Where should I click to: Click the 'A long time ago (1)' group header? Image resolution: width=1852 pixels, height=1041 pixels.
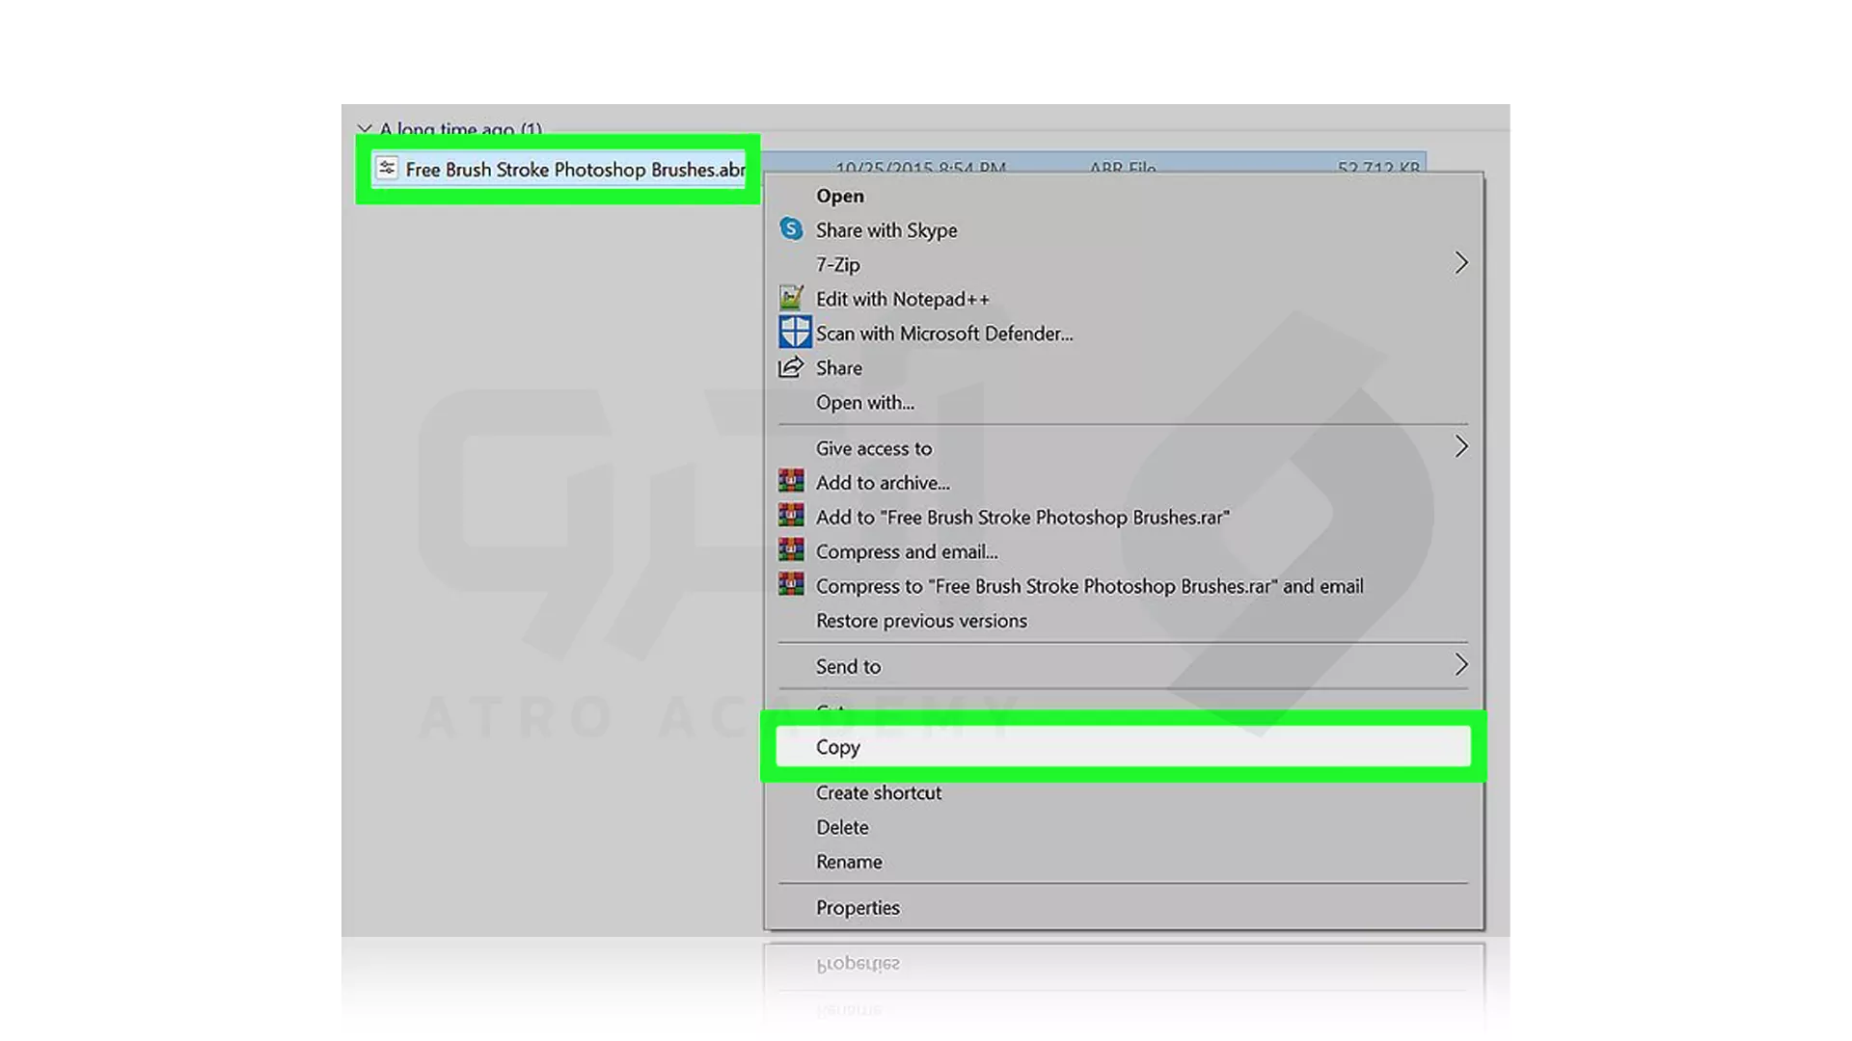click(x=460, y=129)
